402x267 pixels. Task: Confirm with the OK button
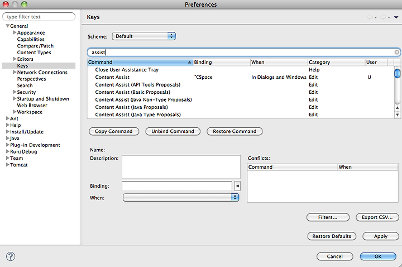point(378,256)
